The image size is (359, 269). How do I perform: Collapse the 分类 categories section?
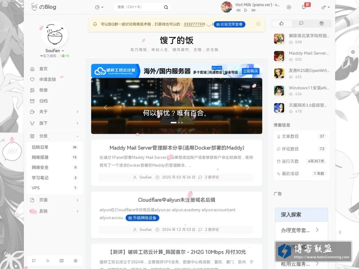tap(54, 136)
